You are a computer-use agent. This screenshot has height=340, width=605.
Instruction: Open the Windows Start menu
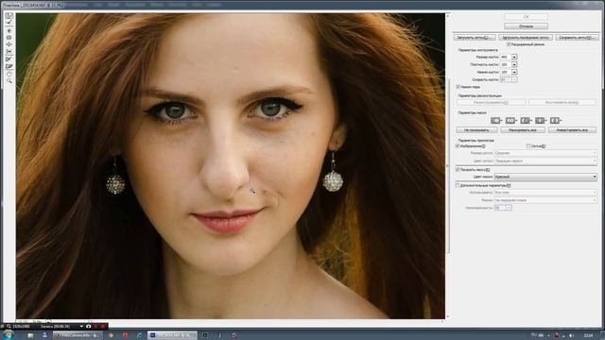(x=8, y=335)
